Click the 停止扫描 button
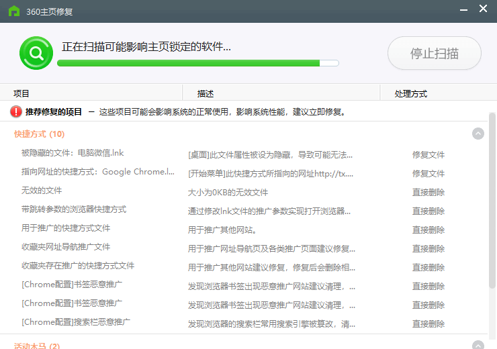The height and width of the screenshot is (349, 497). [x=435, y=53]
